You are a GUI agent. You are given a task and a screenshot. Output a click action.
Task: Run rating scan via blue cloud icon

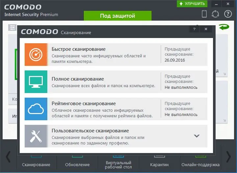coord(36,109)
